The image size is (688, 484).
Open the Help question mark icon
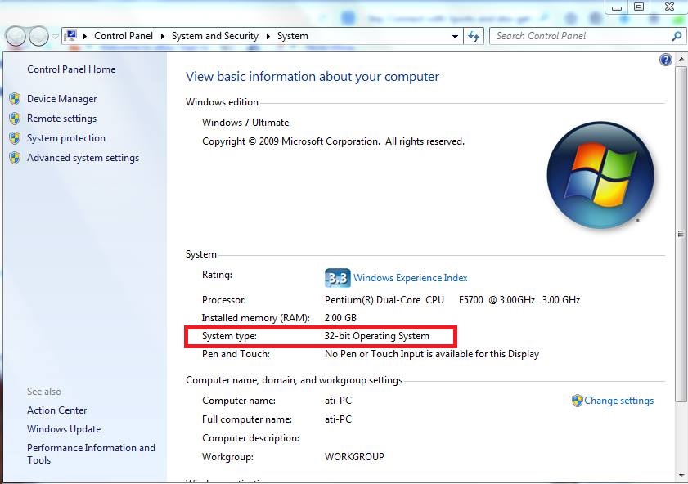666,60
